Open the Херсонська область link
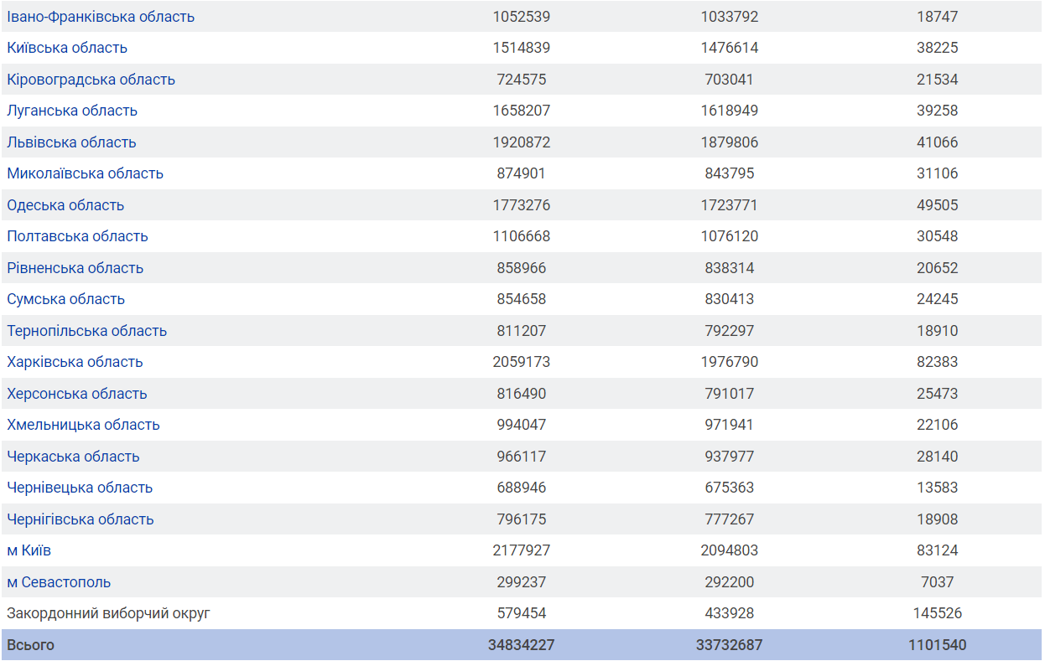This screenshot has height=661, width=1045. (76, 394)
